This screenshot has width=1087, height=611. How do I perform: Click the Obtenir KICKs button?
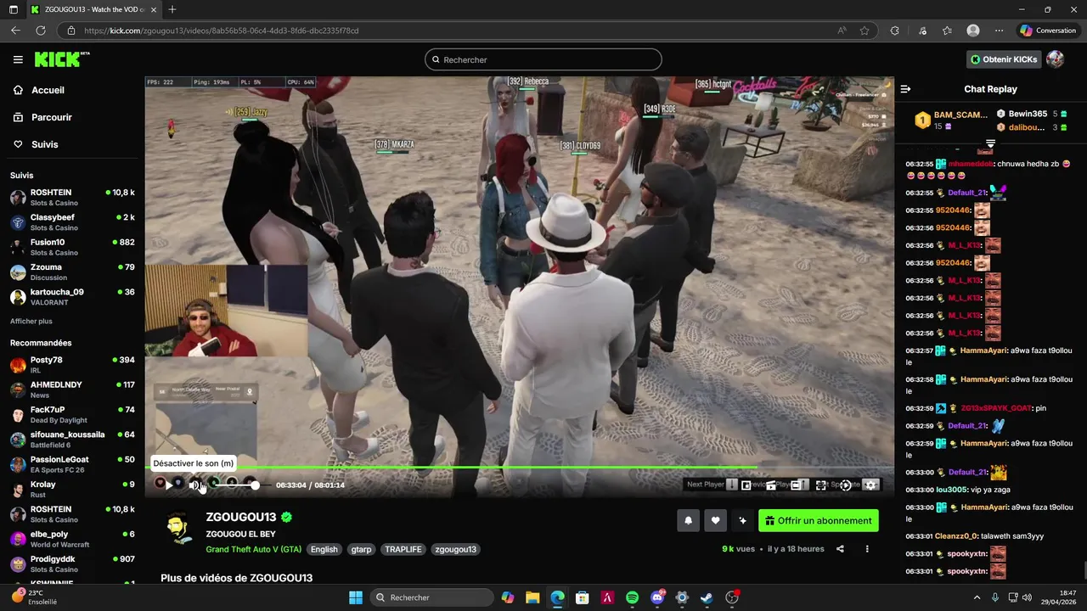click(1005, 59)
